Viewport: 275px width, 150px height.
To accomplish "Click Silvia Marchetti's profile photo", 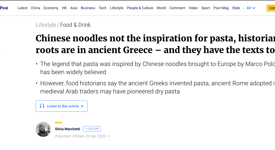I will [x=43, y=129].
